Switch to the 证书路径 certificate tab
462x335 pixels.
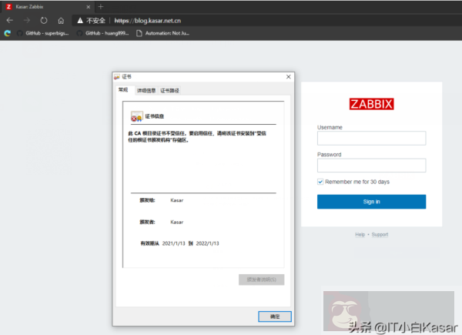[x=169, y=90]
